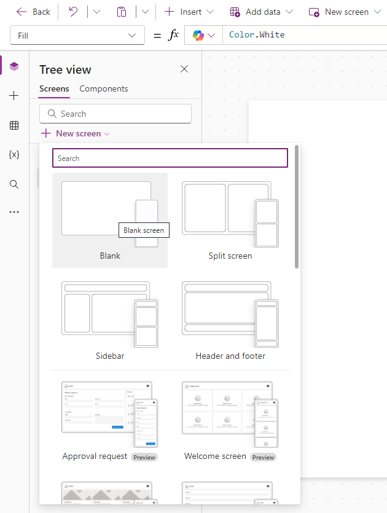
Task: Select the Approval request template
Action: tap(110, 421)
